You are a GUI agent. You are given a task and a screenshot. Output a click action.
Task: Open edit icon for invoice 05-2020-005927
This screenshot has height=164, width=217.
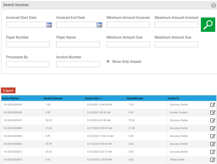(213, 120)
